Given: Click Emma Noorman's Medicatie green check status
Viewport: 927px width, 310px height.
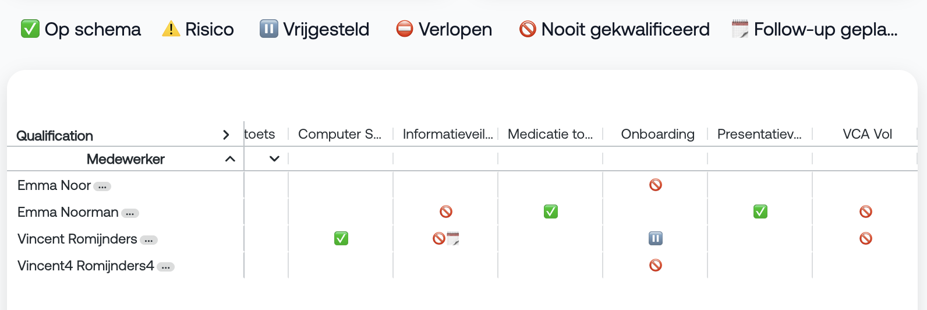Looking at the screenshot, I should (551, 212).
